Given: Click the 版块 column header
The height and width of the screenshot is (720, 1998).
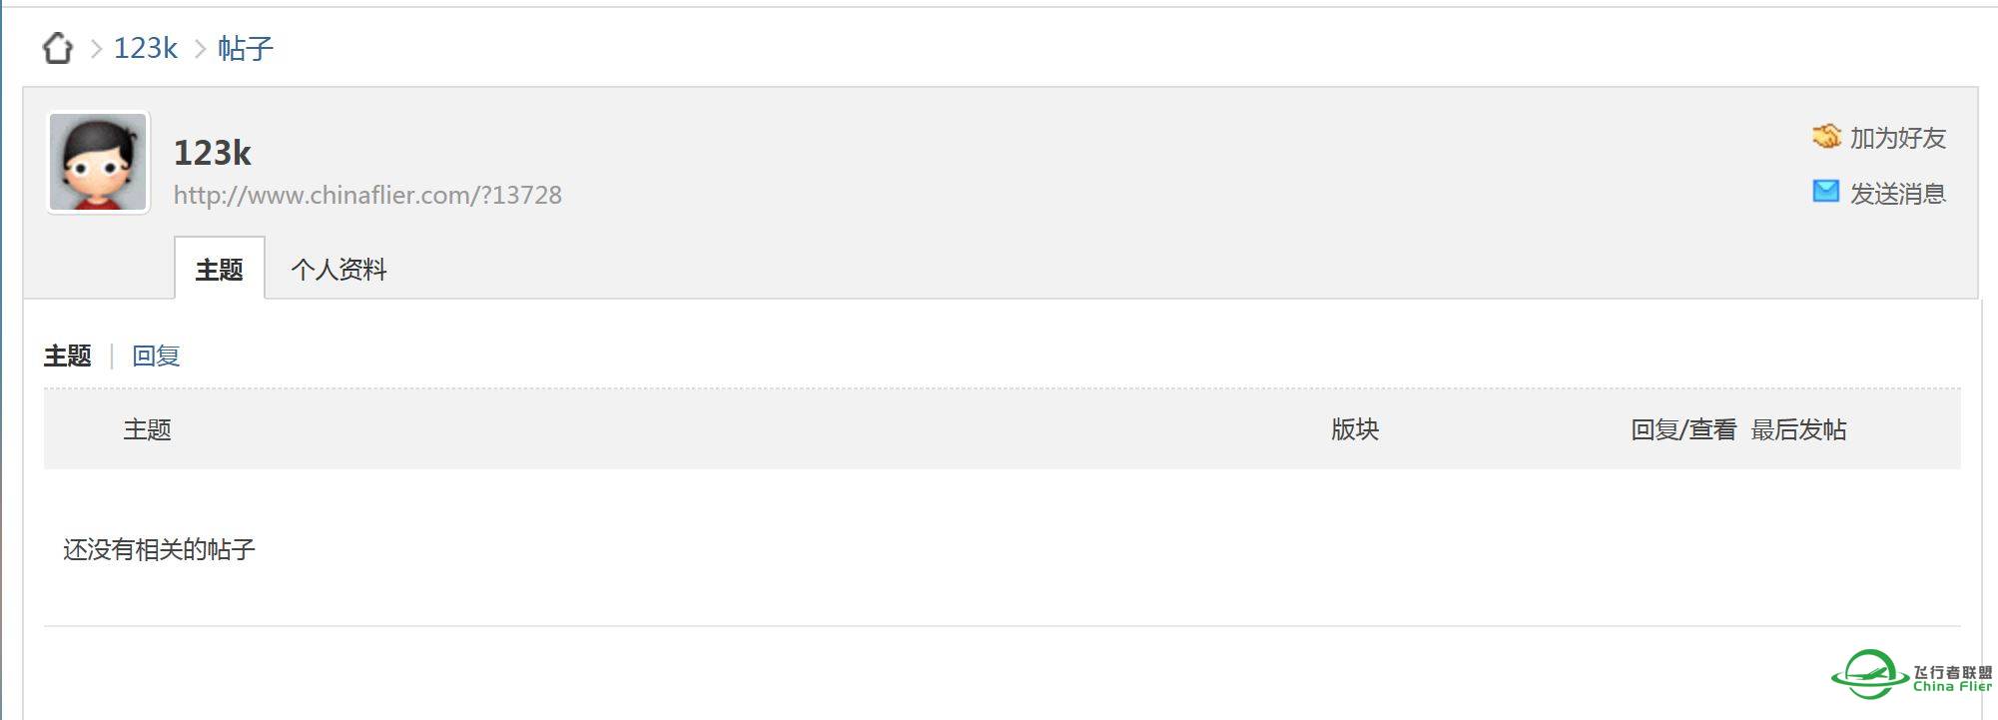Looking at the screenshot, I should point(1355,429).
